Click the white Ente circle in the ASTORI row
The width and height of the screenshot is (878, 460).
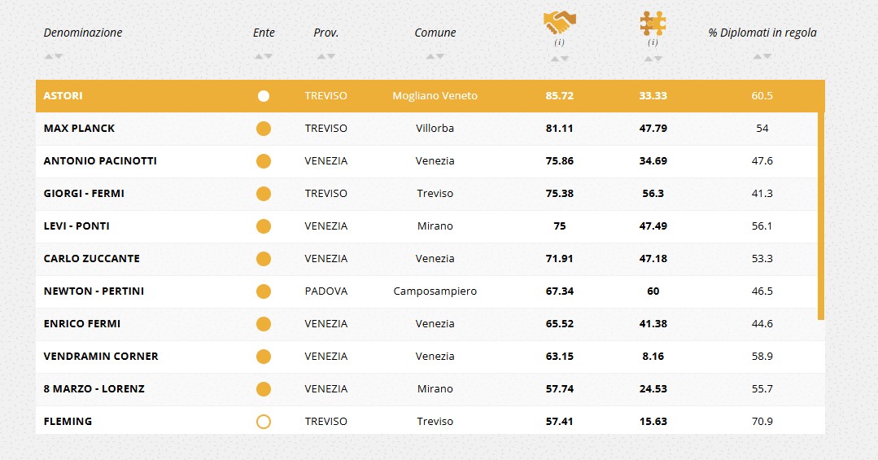point(264,96)
